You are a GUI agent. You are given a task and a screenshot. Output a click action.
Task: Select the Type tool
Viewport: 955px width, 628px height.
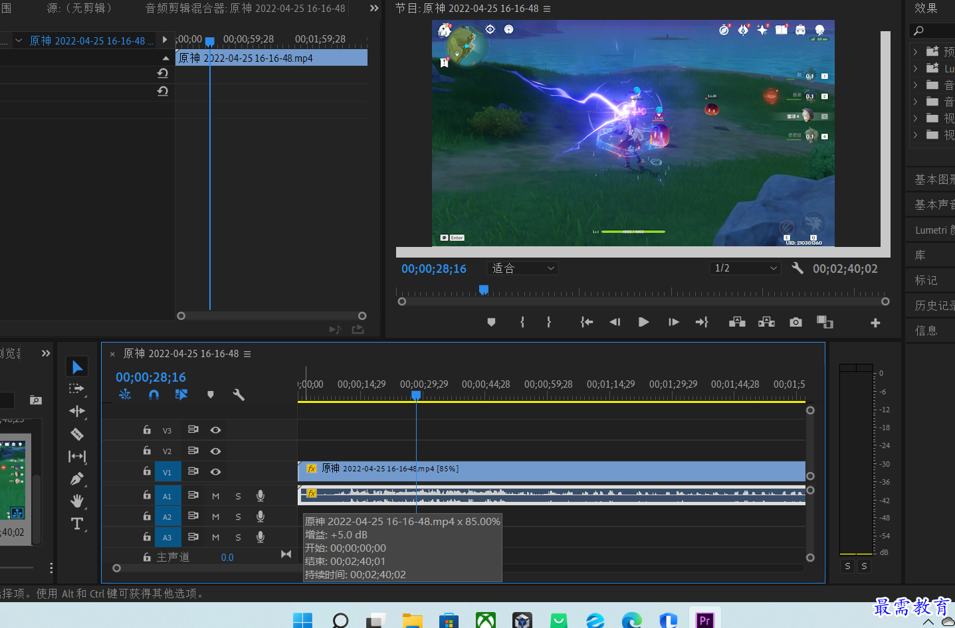(77, 524)
